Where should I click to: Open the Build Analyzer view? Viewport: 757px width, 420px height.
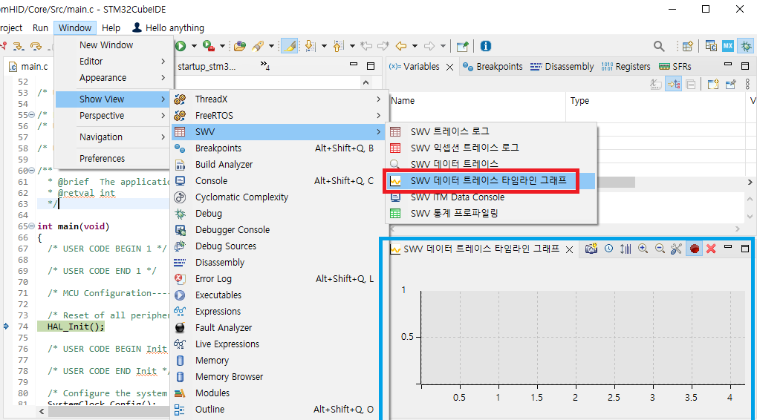(x=279, y=165)
